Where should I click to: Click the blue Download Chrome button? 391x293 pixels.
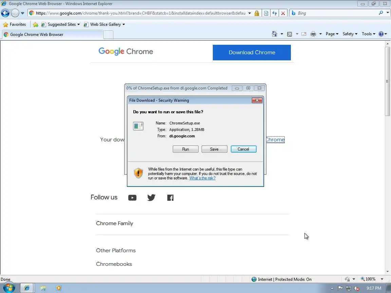(x=252, y=53)
